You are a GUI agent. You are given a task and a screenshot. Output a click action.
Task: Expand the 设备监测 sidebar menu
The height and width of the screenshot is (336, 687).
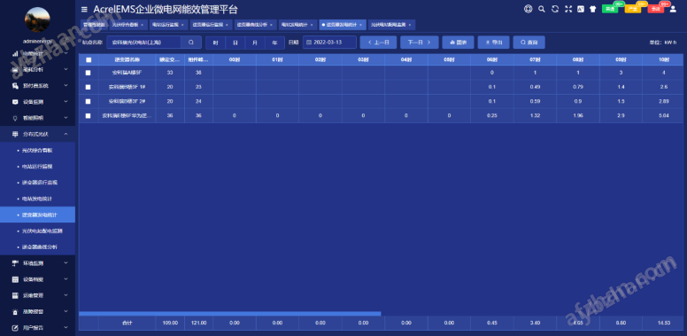click(38, 102)
